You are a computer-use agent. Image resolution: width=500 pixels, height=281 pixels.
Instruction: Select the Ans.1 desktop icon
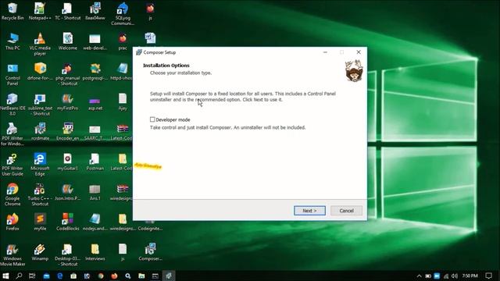95,192
